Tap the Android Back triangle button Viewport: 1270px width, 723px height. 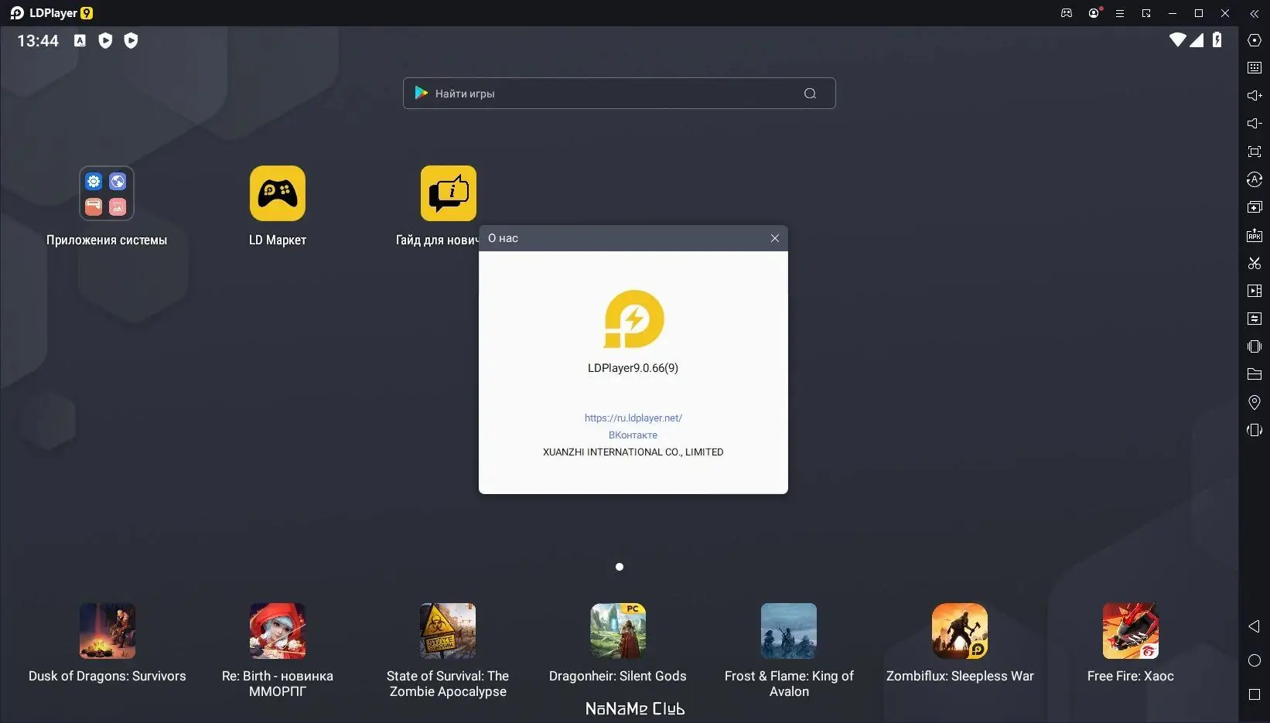(x=1255, y=626)
